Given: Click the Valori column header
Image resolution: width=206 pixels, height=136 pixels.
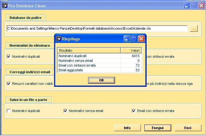Looking at the screenshot, I should (x=131, y=50).
